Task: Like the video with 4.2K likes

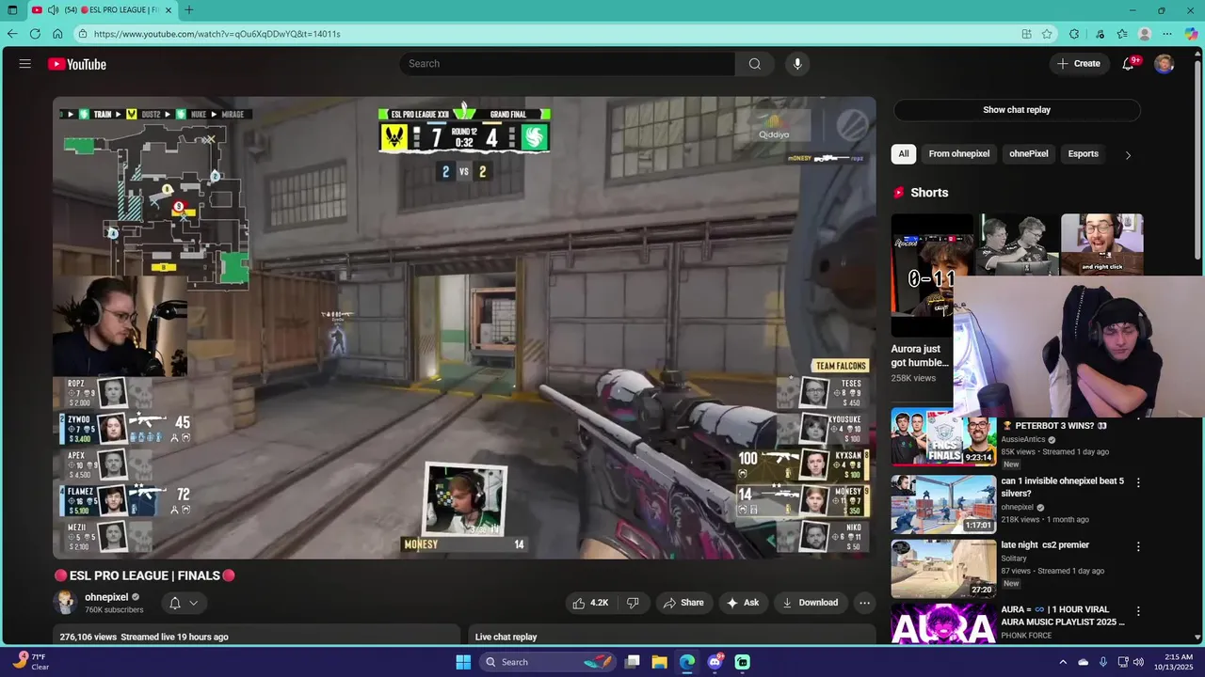Action: pyautogui.click(x=590, y=603)
